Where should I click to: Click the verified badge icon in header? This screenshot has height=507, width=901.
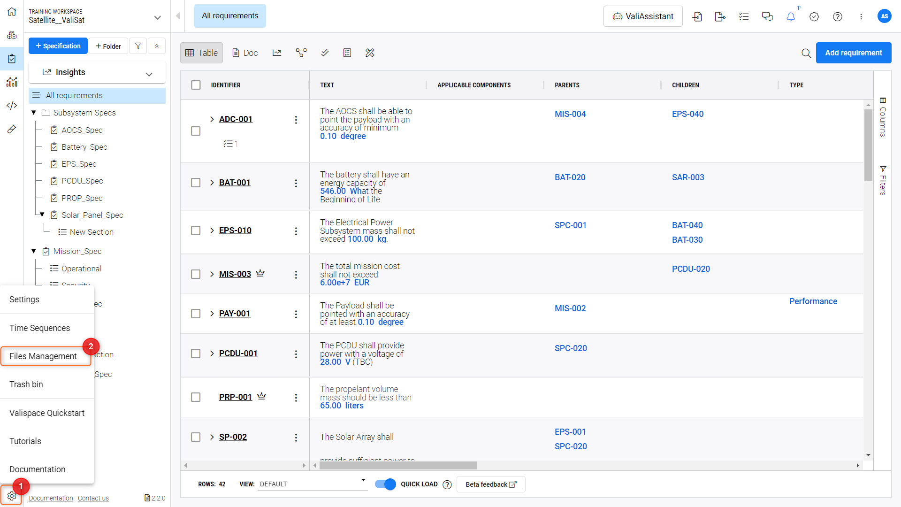[814, 16]
